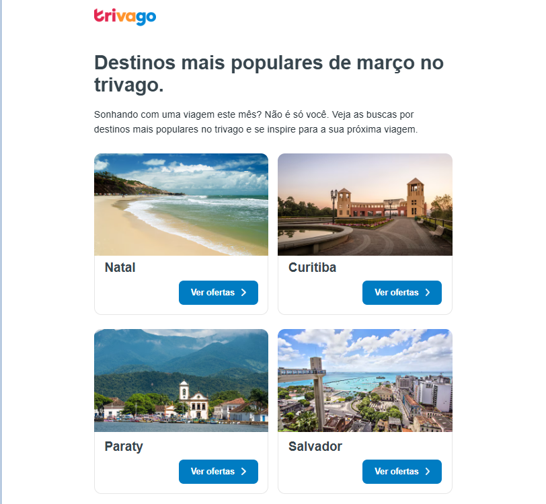Viewport: 546px width, 504px height.
Task: Click Ver ofertas button for Salvador
Action: [x=402, y=472]
